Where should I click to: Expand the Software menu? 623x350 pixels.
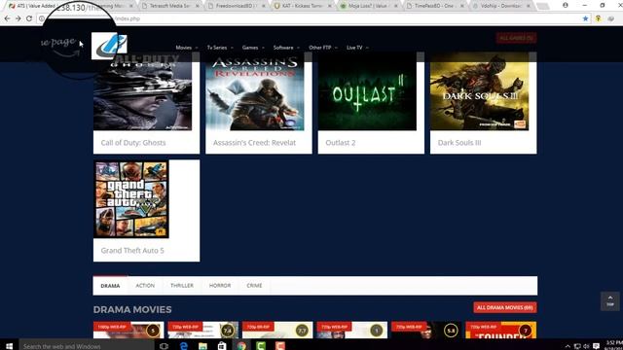point(286,48)
